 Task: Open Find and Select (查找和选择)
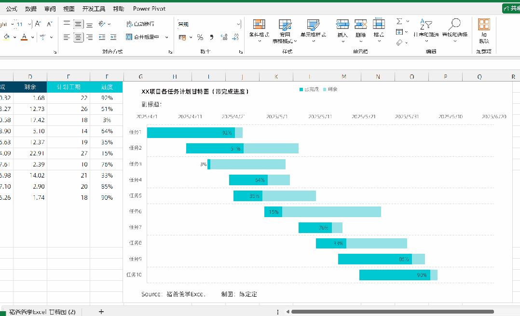(x=455, y=31)
